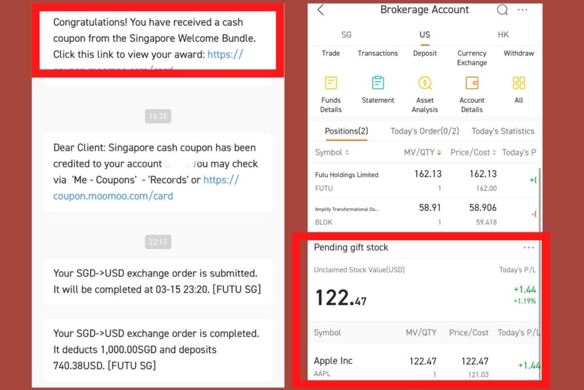Open the Transactions option
The width and height of the screenshot is (584, 390).
(x=378, y=53)
